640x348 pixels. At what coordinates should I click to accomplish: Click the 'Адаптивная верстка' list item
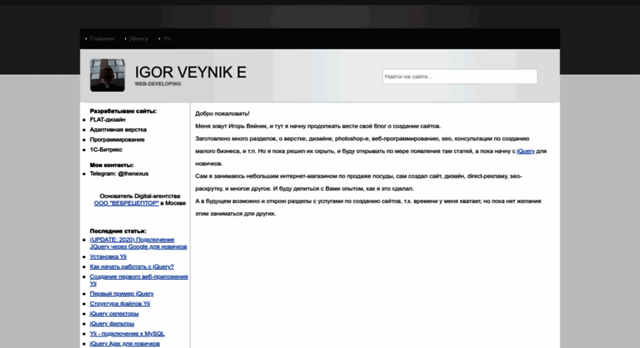click(x=118, y=130)
